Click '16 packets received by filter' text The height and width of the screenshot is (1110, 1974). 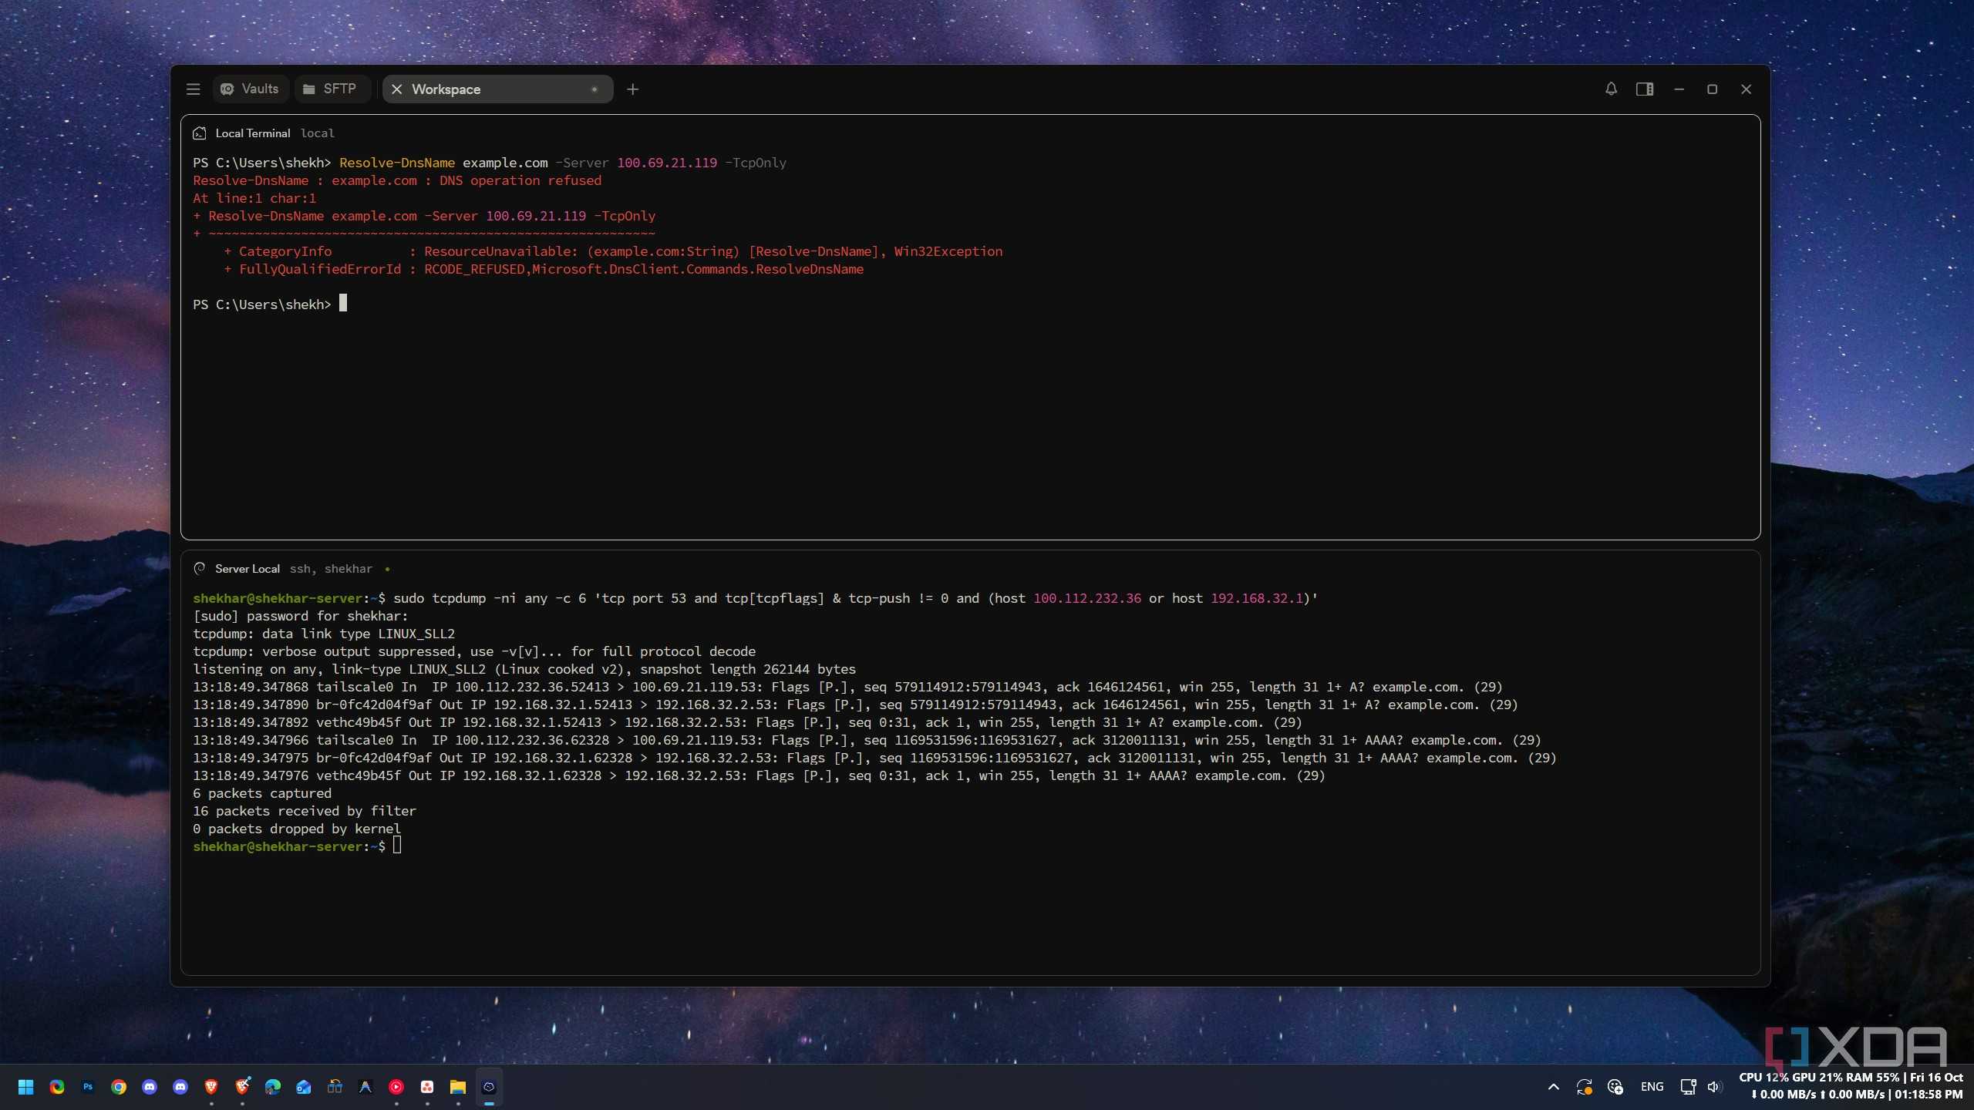click(x=305, y=811)
